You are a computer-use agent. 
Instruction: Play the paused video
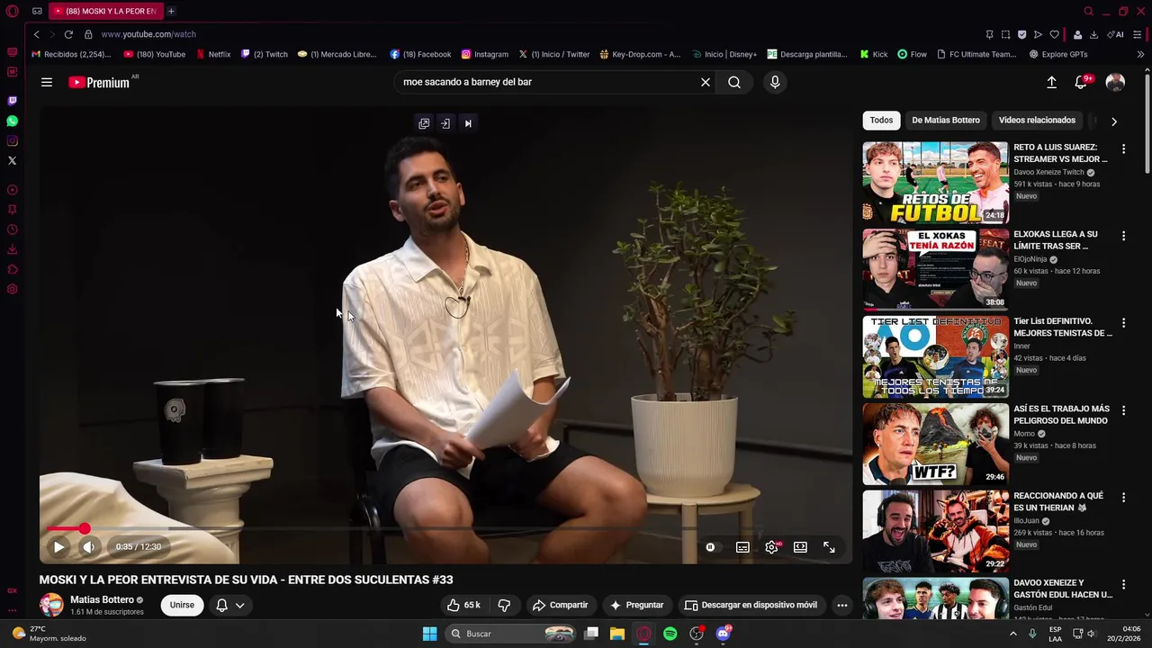58,546
